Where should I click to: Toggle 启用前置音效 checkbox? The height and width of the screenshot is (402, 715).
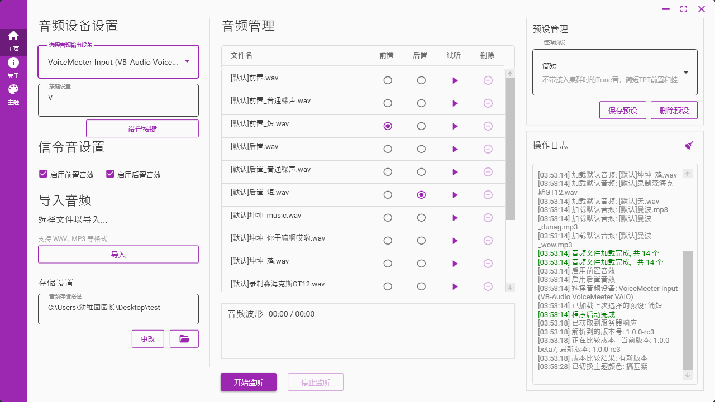[43, 174]
